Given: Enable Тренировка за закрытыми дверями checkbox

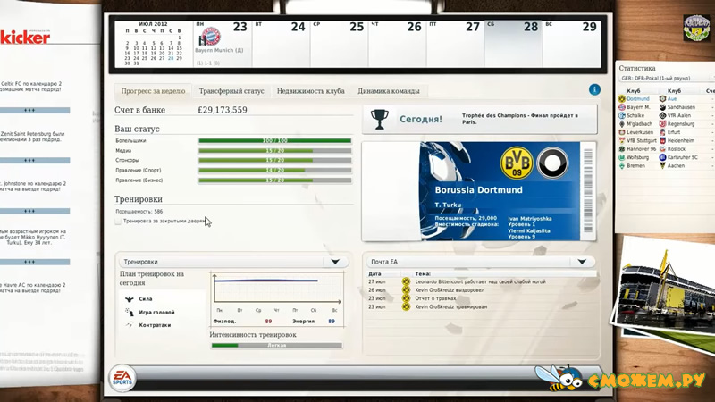Looking at the screenshot, I should (118, 221).
